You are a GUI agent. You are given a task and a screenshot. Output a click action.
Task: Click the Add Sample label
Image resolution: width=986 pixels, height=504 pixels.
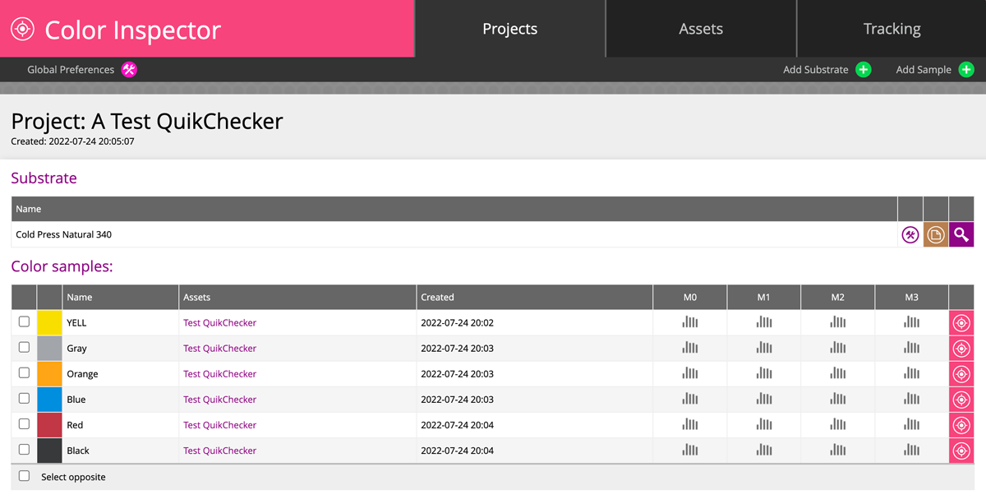point(924,70)
